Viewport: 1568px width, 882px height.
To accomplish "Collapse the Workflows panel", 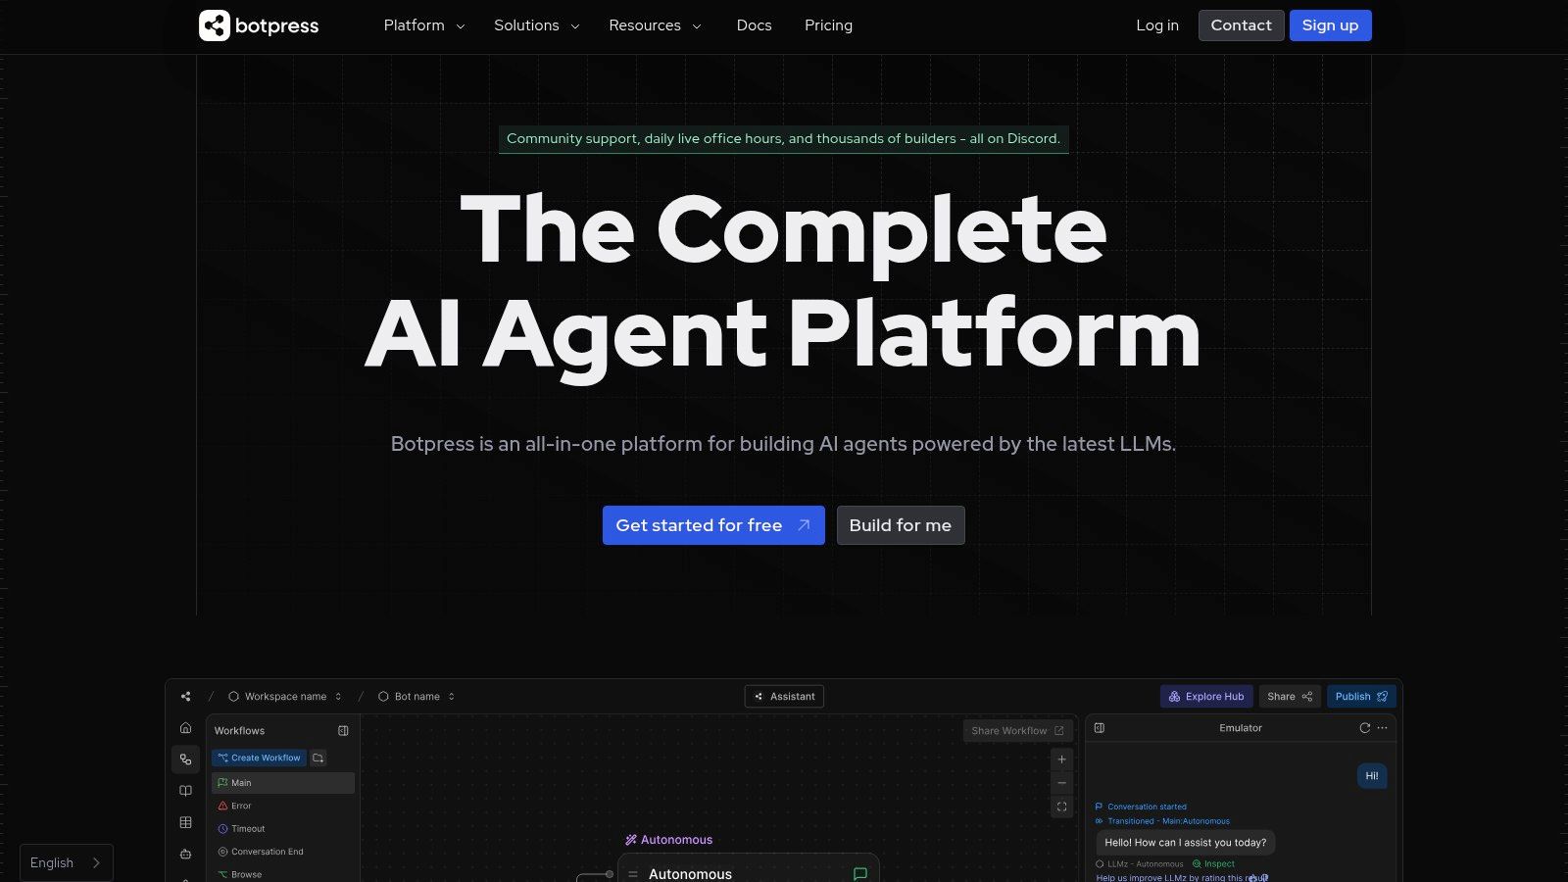I will click(343, 731).
